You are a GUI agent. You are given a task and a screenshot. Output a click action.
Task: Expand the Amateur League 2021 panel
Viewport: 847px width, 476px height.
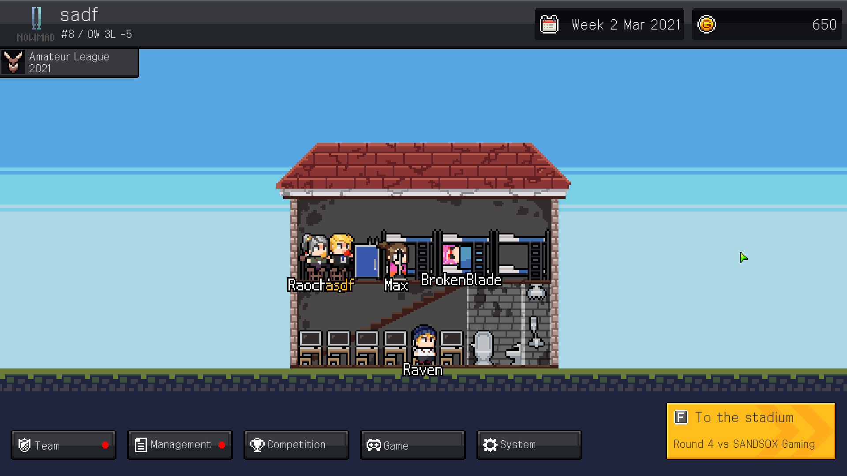pos(69,62)
